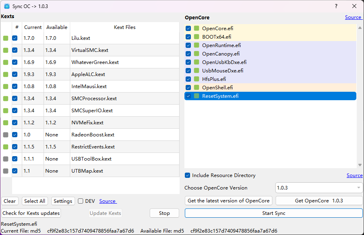This screenshot has width=364, height=235.
Task: Click the green status square beside OpenShell.efi
Action: 197,88
